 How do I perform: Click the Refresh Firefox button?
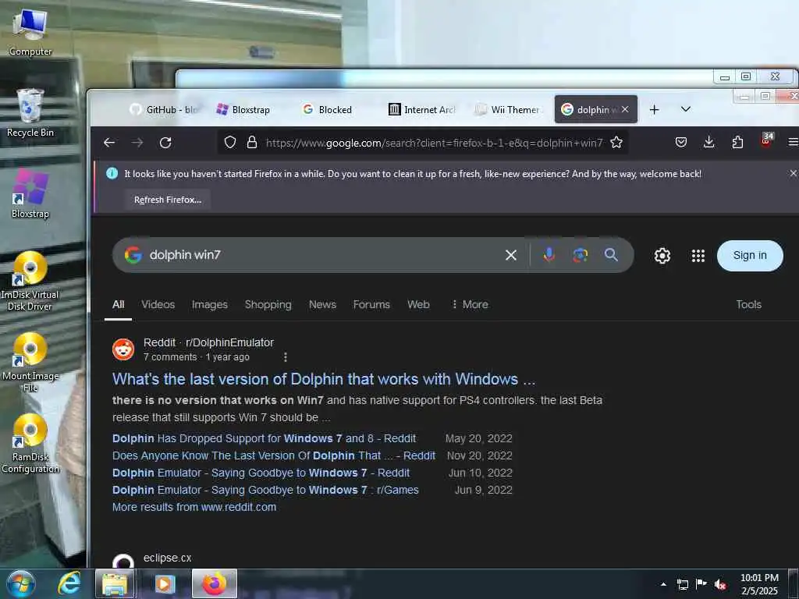tap(168, 200)
